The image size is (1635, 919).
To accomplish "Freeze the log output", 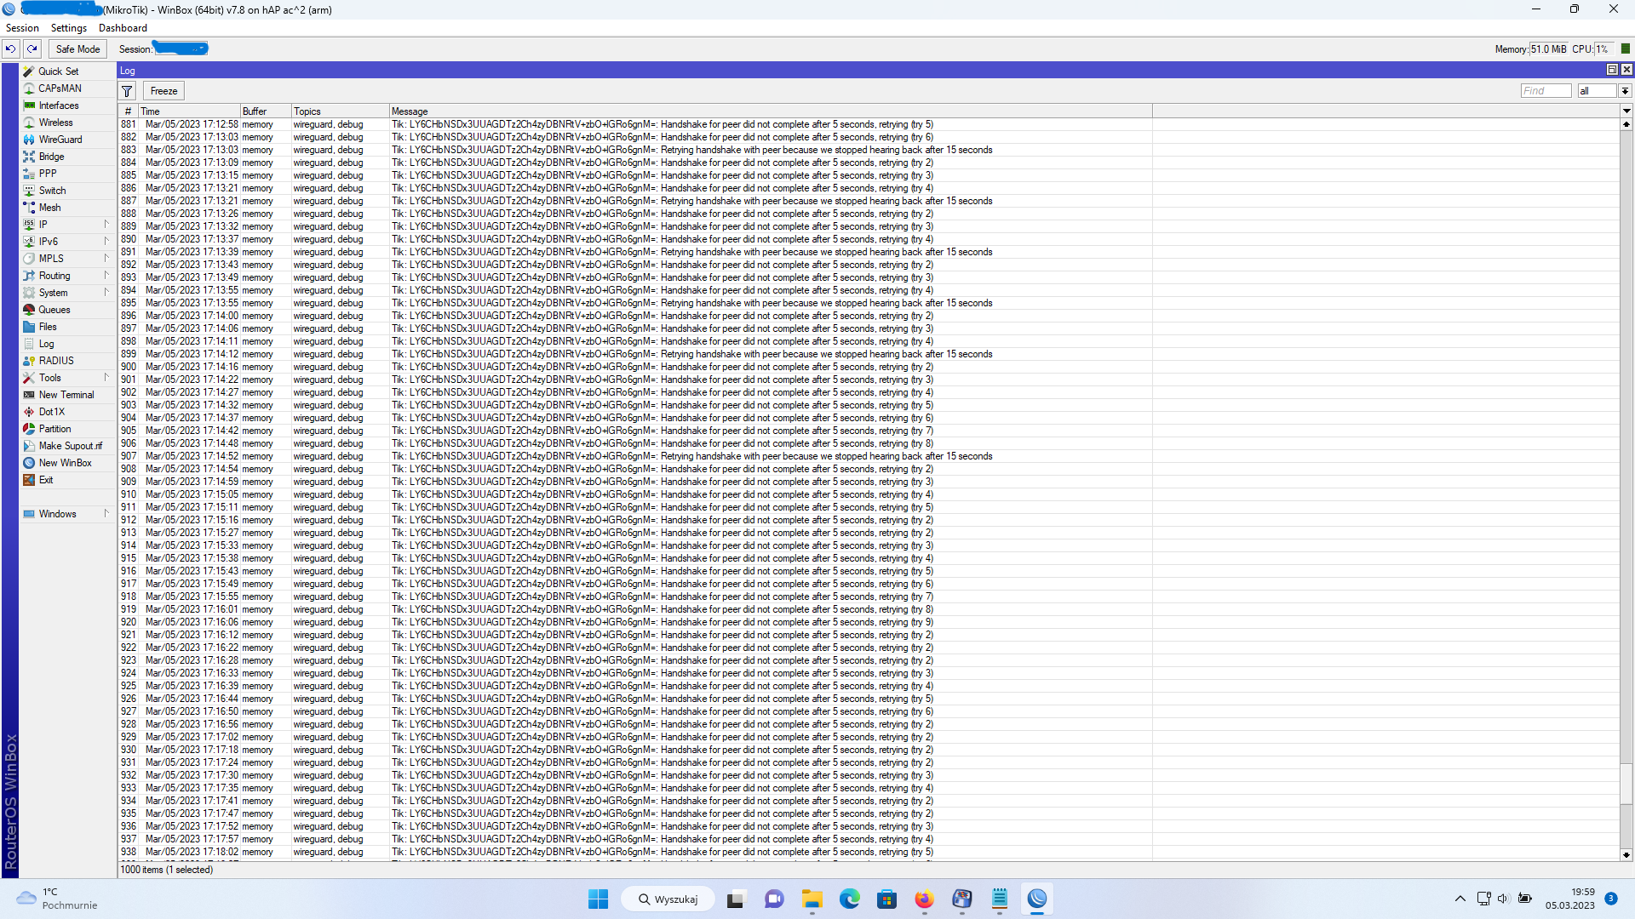I will coord(163,91).
